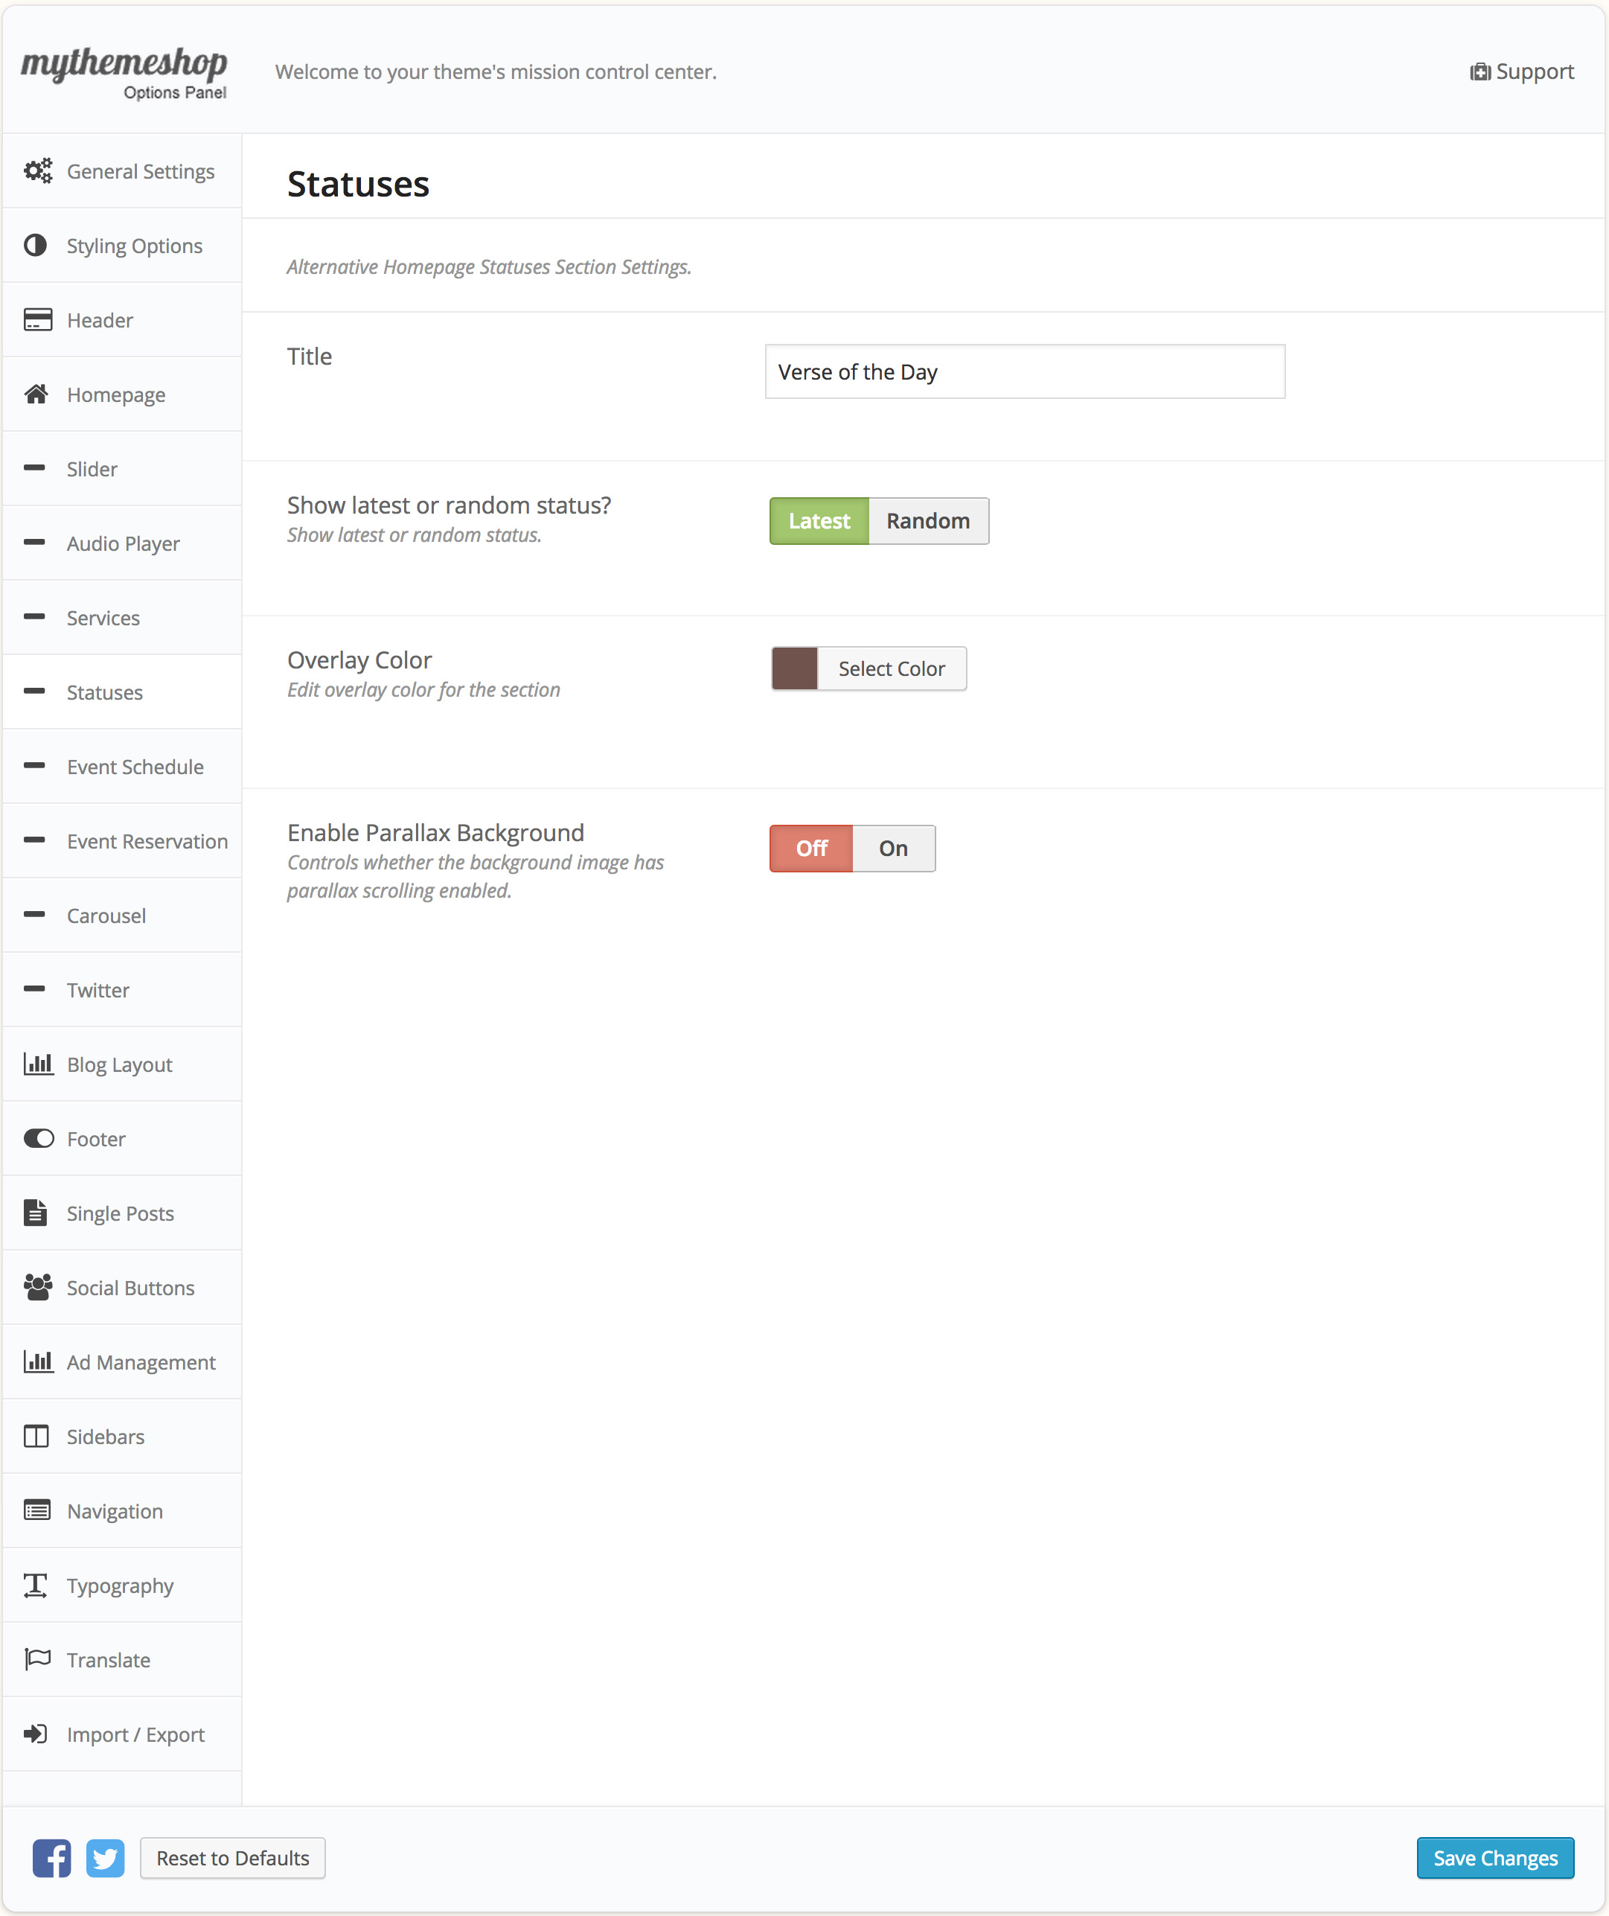The image size is (1609, 1916).
Task: Open the Navigation settings tab
Action: coord(115,1511)
